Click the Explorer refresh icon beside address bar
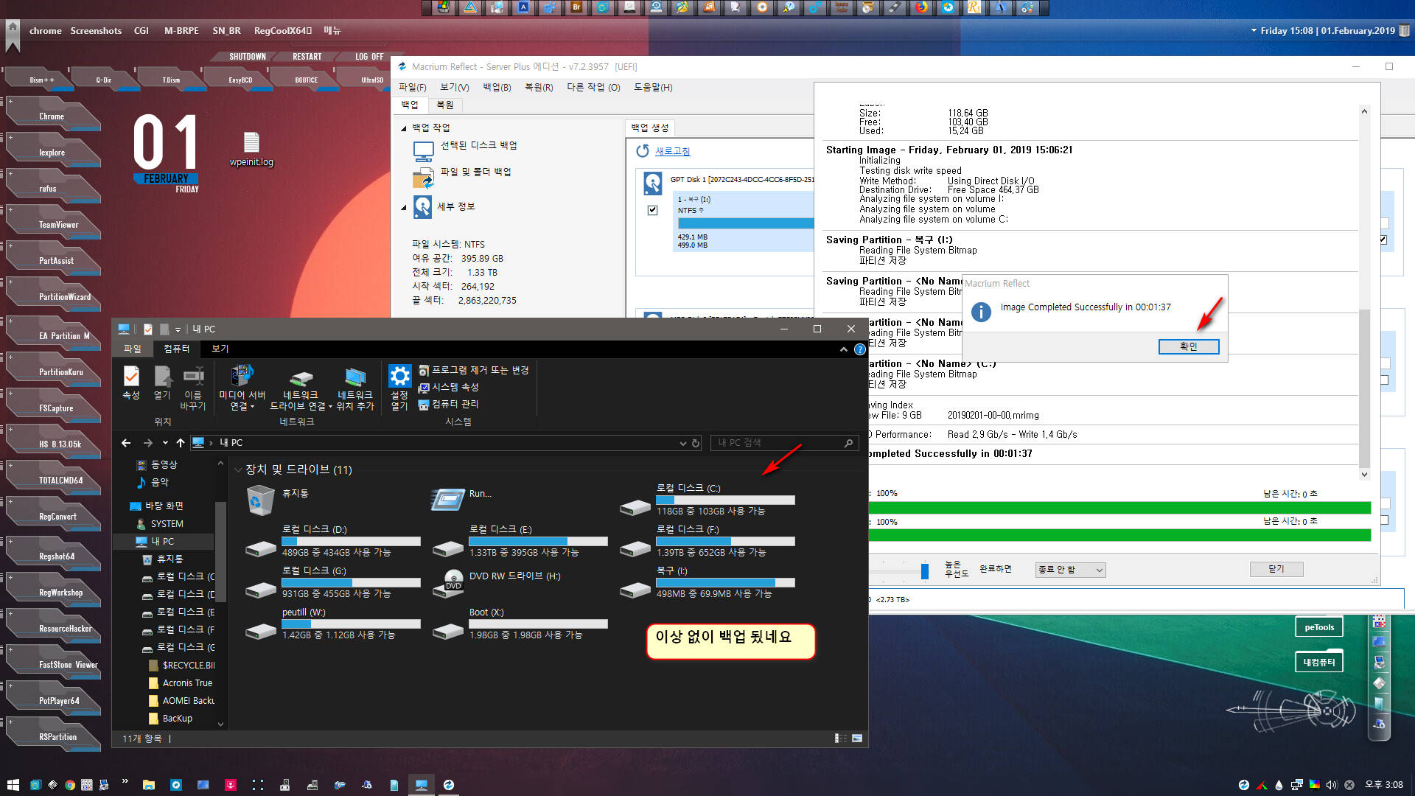 click(695, 443)
